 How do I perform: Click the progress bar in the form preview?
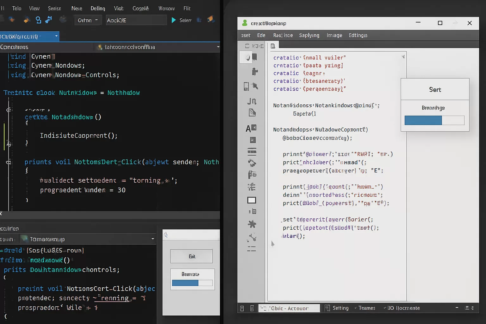(192, 283)
